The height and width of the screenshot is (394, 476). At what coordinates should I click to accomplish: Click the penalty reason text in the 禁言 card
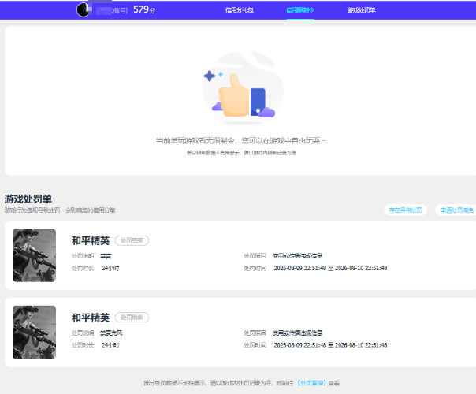click(x=297, y=256)
